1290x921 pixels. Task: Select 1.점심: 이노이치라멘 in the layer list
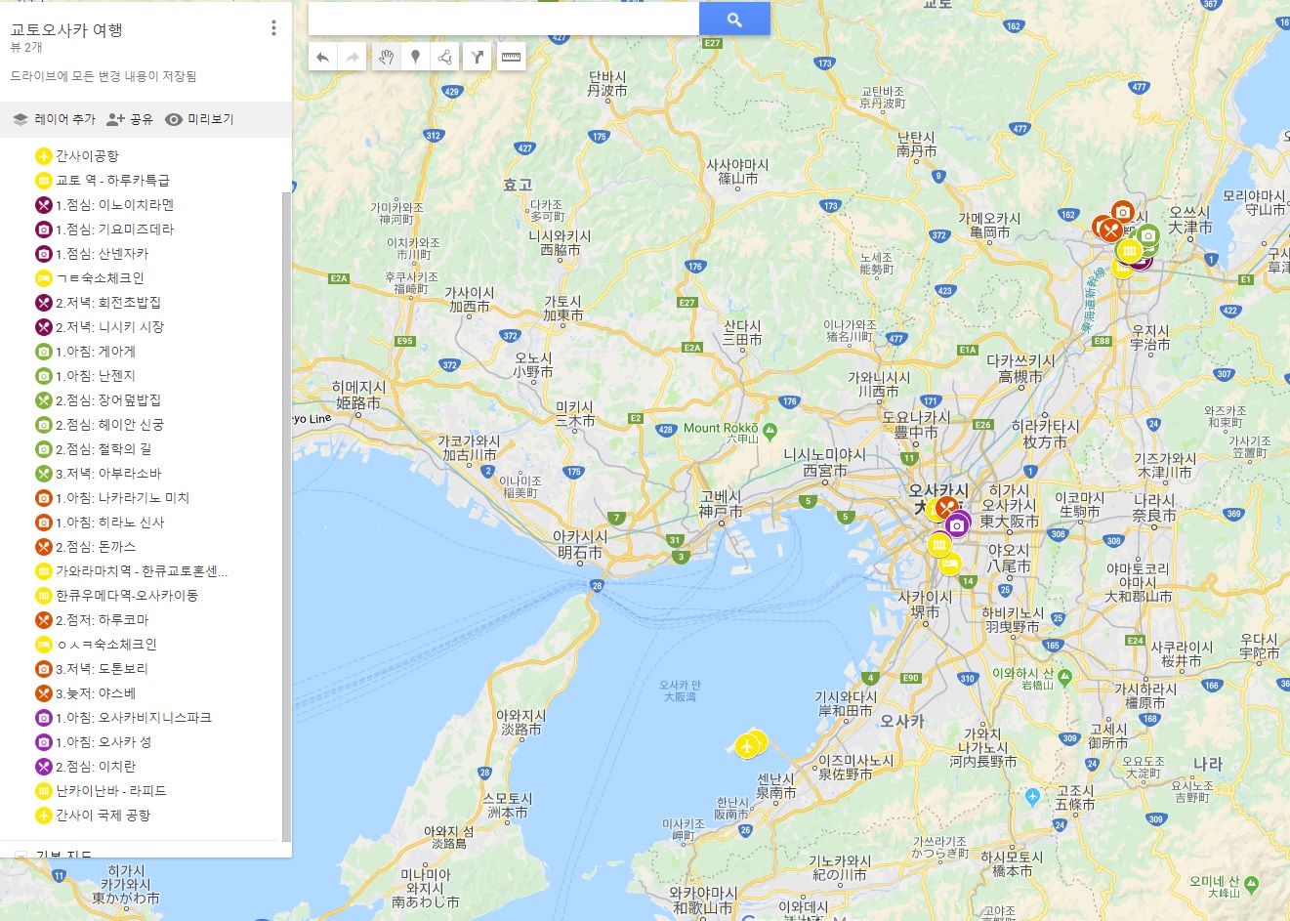pyautogui.click(x=114, y=205)
